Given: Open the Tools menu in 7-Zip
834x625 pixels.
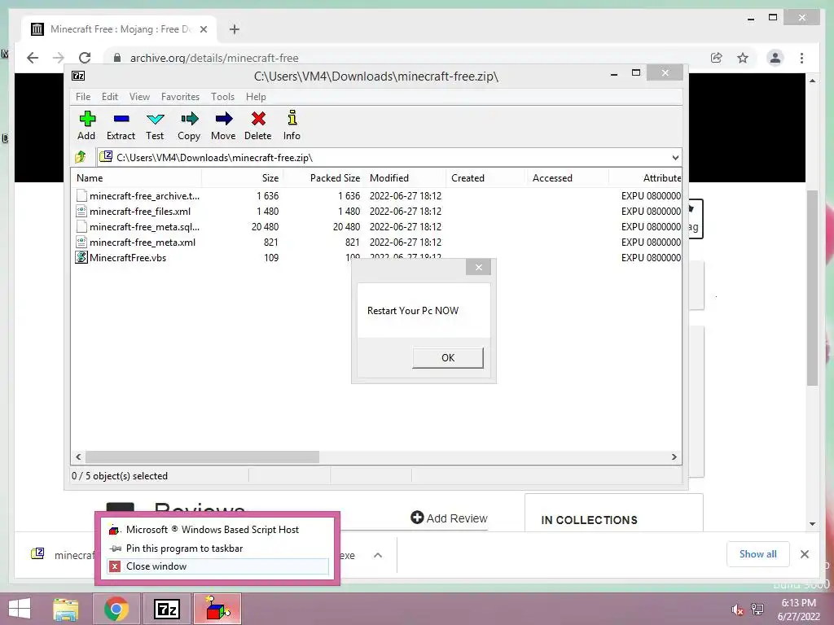Looking at the screenshot, I should tap(222, 97).
